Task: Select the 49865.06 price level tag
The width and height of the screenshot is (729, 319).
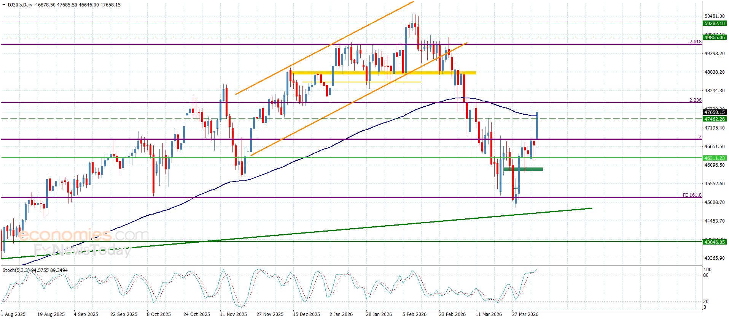Action: pyautogui.click(x=714, y=37)
